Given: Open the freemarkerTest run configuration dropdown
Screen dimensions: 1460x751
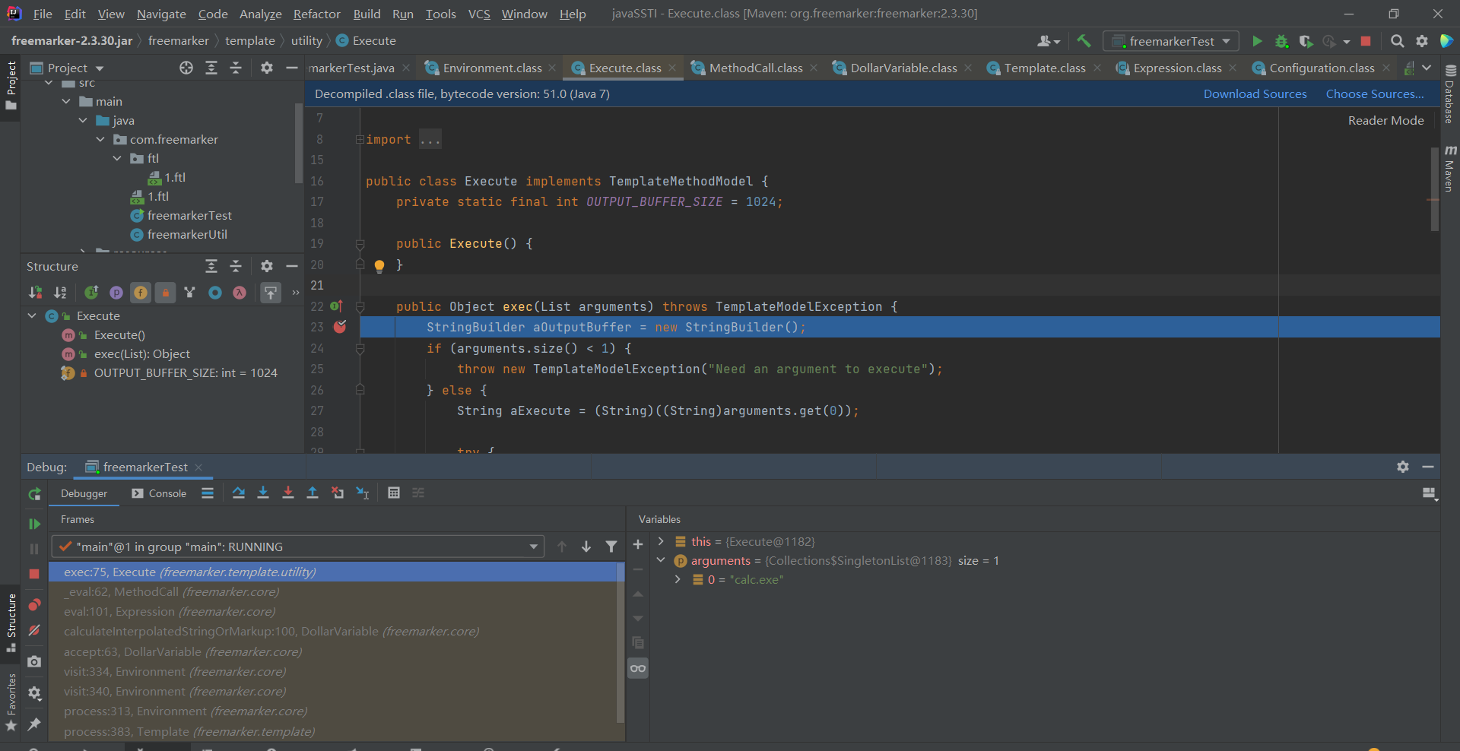Looking at the screenshot, I should pos(1170,41).
